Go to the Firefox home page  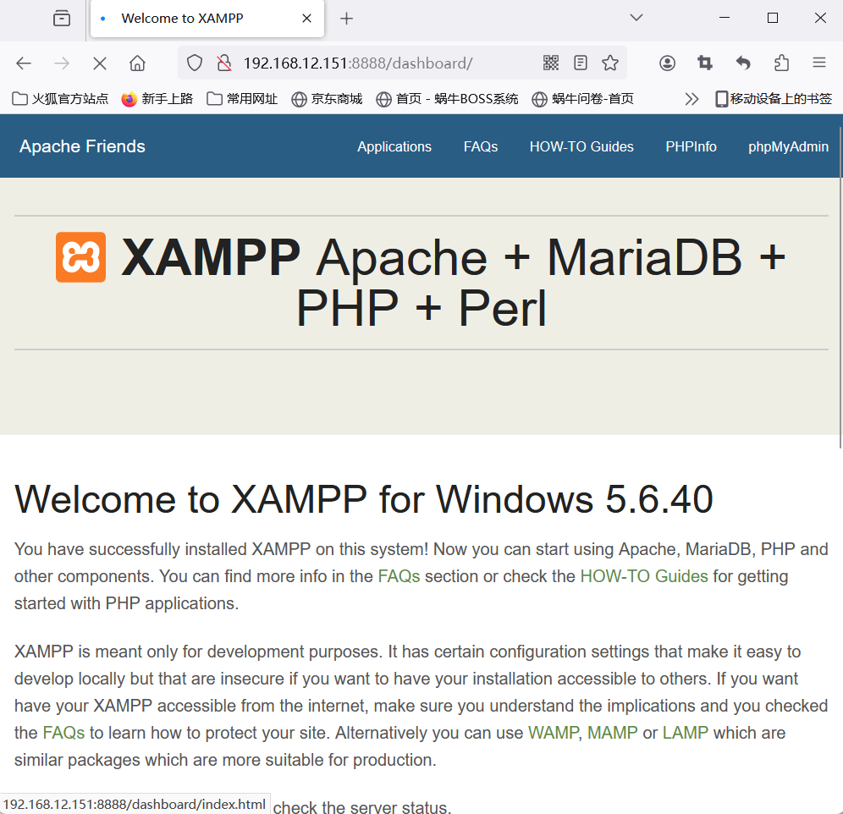[x=138, y=63]
